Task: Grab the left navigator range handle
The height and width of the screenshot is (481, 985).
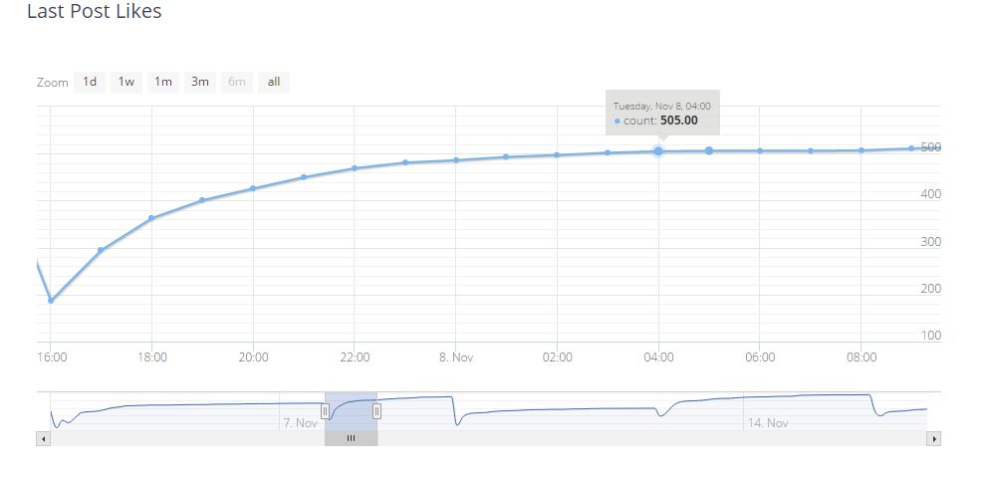Action: click(x=325, y=411)
